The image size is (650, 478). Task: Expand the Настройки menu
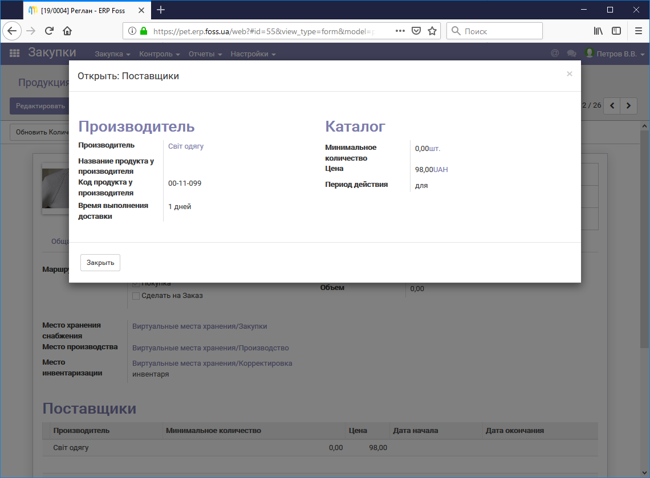click(253, 54)
